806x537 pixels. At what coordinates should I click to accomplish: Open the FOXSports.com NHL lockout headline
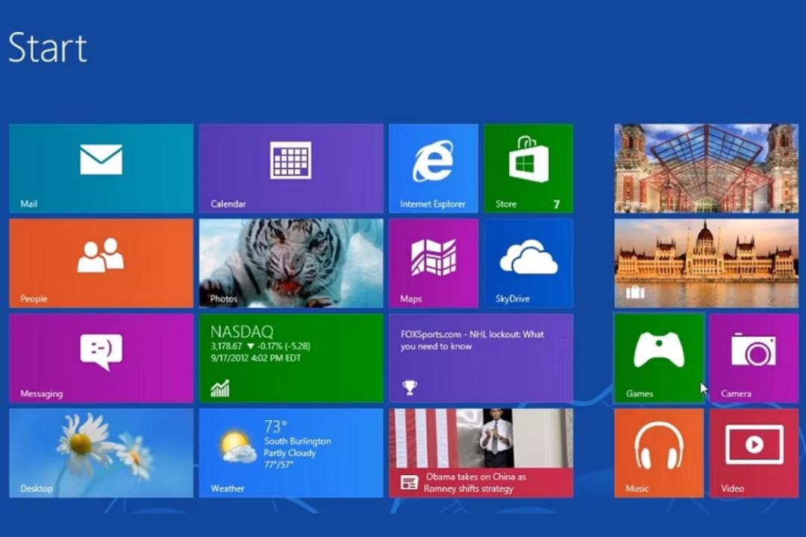(x=472, y=340)
